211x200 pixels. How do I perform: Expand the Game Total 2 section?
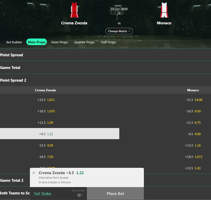click(15, 180)
